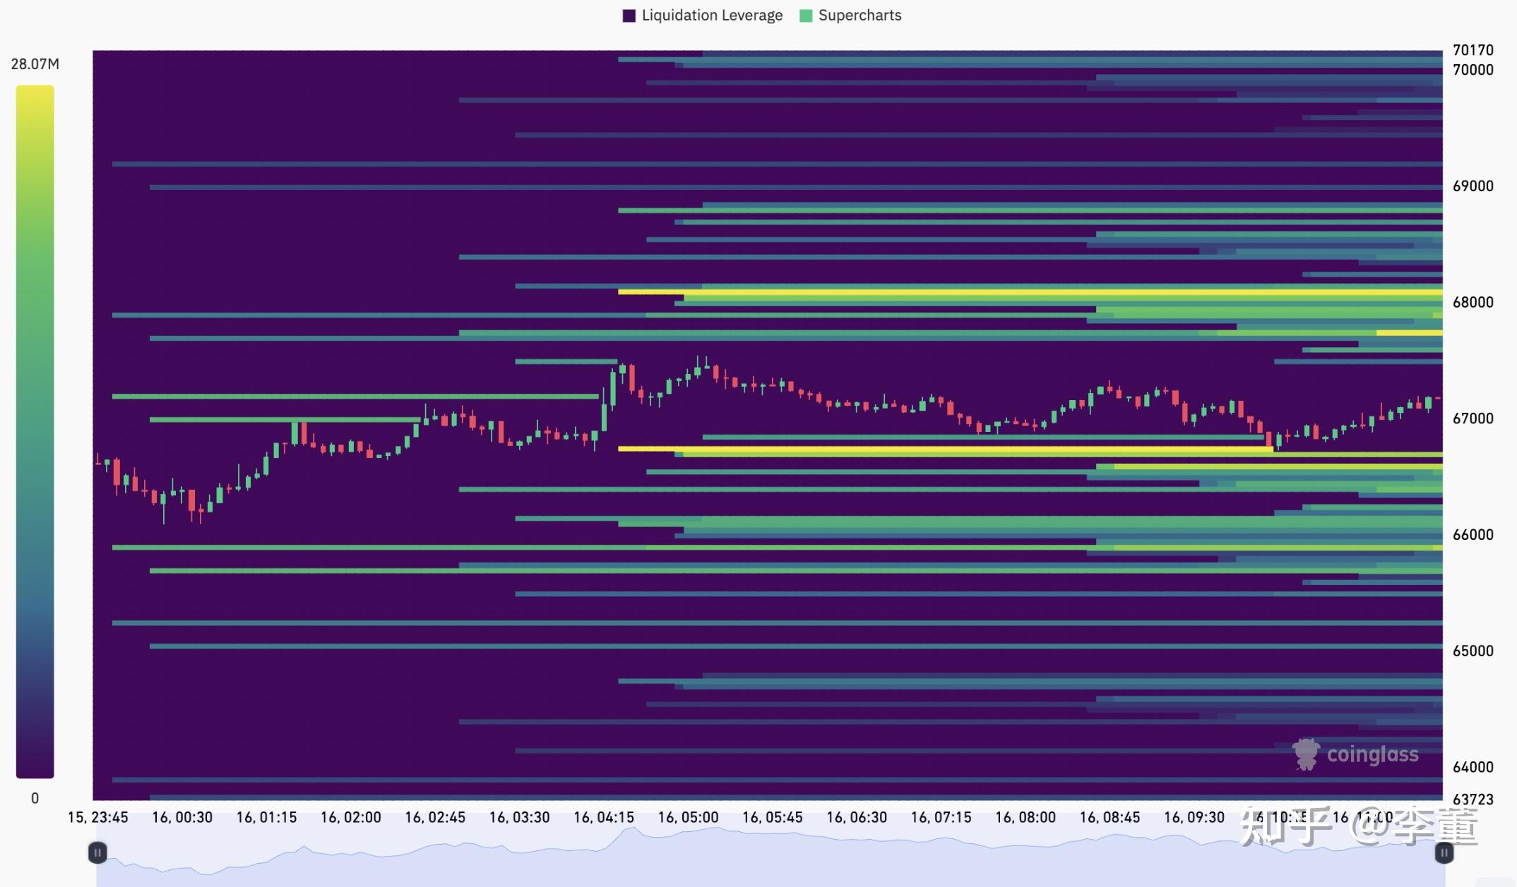This screenshot has height=887, width=1517.
Task: Click the 16, 00:30 time axis label
Action: pyautogui.click(x=182, y=817)
